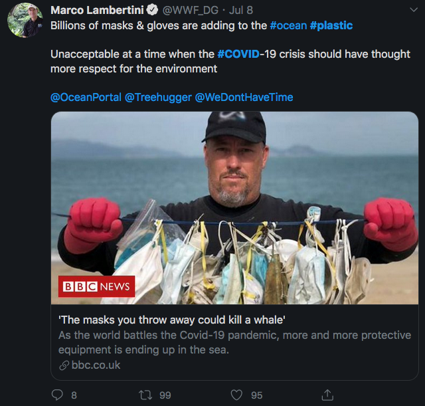Open article 'The masks you throw away could kill a whale'

tap(172, 320)
